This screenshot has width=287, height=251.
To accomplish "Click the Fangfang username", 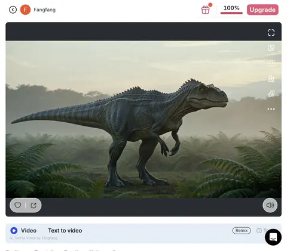I will (x=44, y=10).
